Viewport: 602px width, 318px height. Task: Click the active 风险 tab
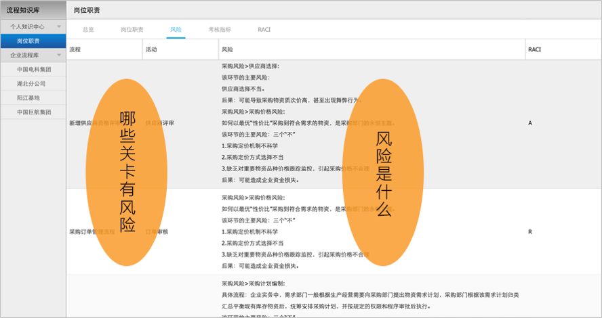(x=176, y=30)
